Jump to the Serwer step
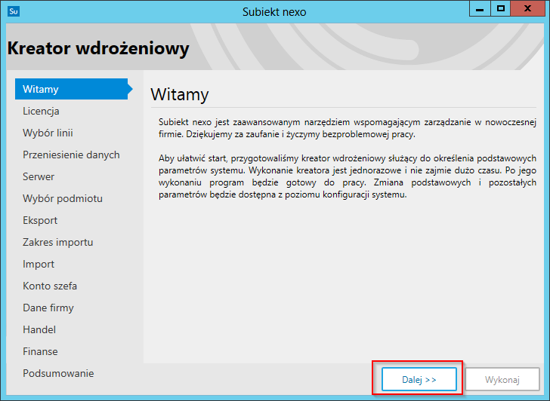The width and height of the screenshot is (550, 401). click(x=39, y=176)
